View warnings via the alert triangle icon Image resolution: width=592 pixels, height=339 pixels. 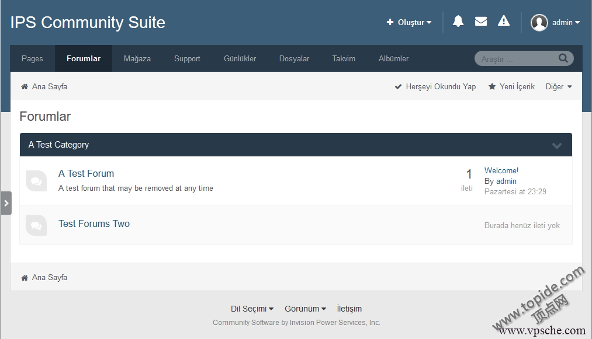click(x=504, y=21)
